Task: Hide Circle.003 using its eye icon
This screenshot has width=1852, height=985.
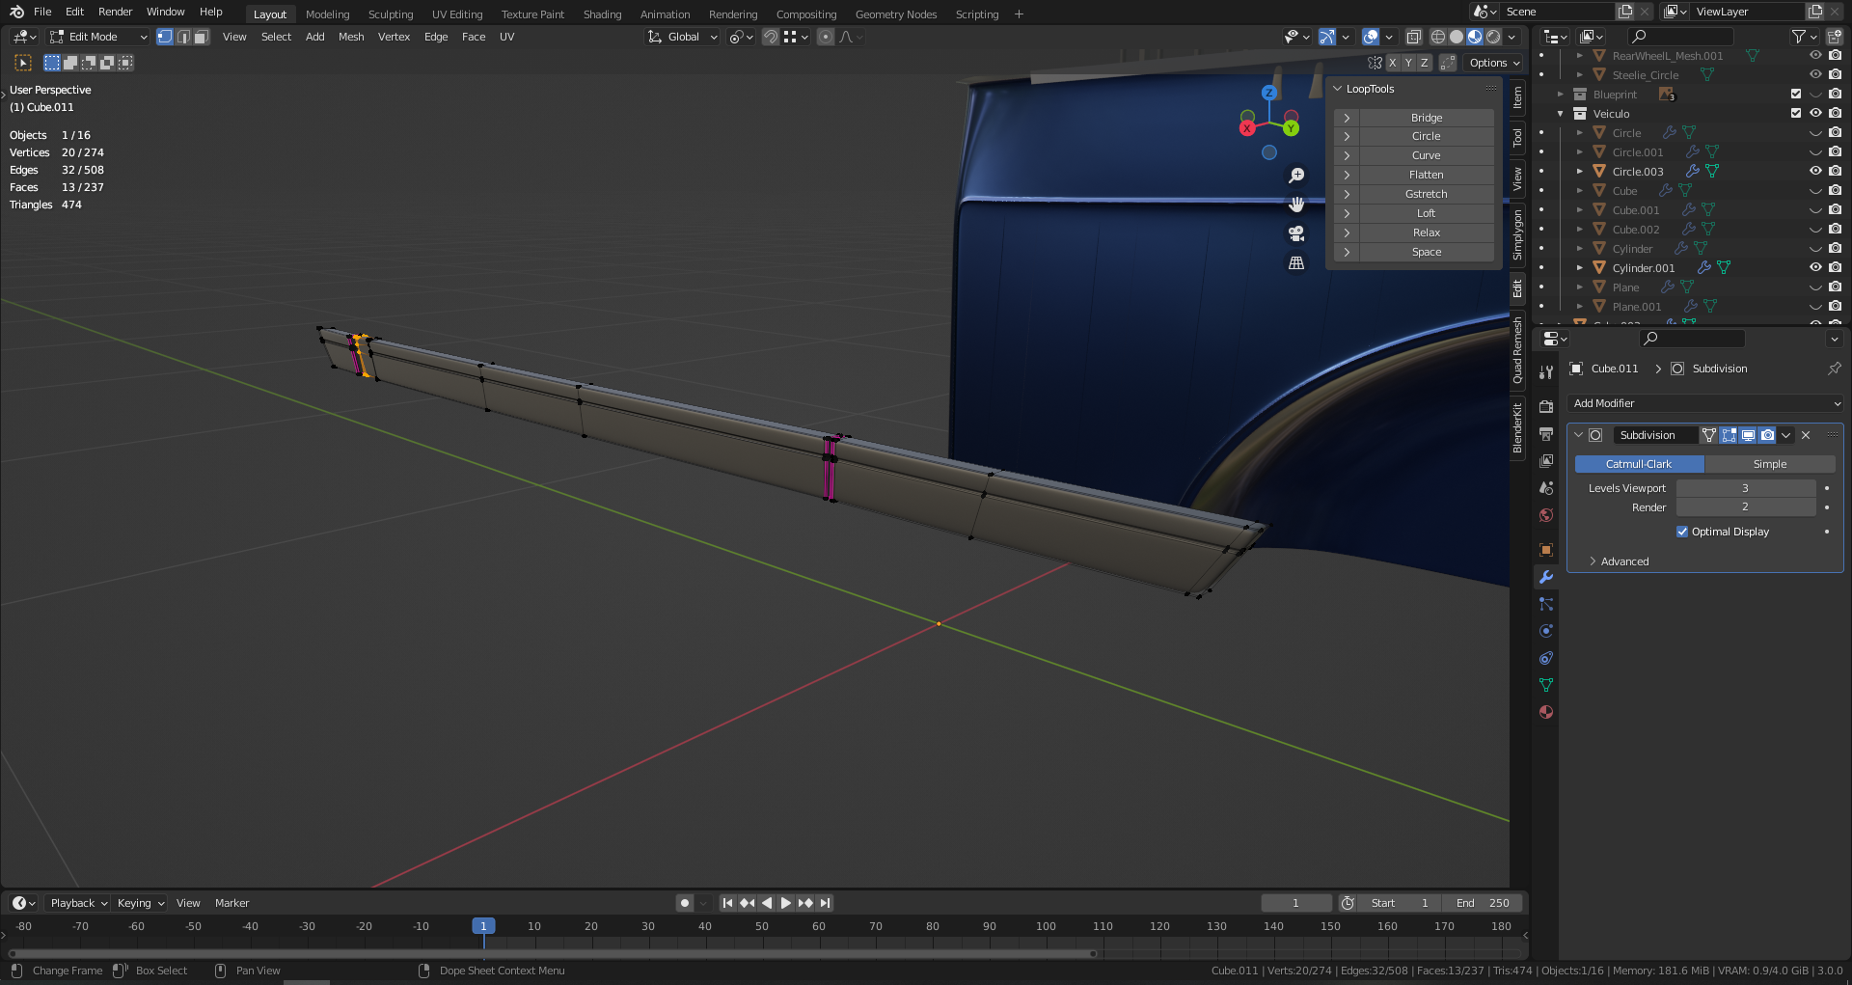Action: pyautogui.click(x=1814, y=171)
